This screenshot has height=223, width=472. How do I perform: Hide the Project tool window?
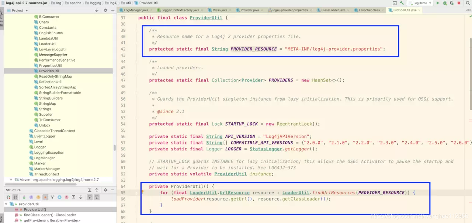tap(112, 10)
